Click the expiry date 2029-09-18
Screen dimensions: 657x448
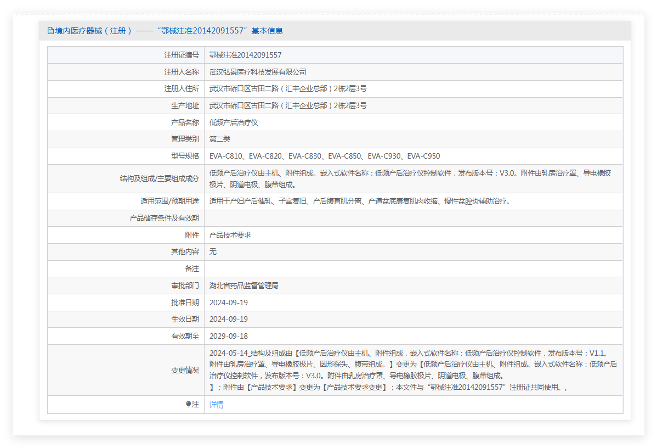click(228, 336)
